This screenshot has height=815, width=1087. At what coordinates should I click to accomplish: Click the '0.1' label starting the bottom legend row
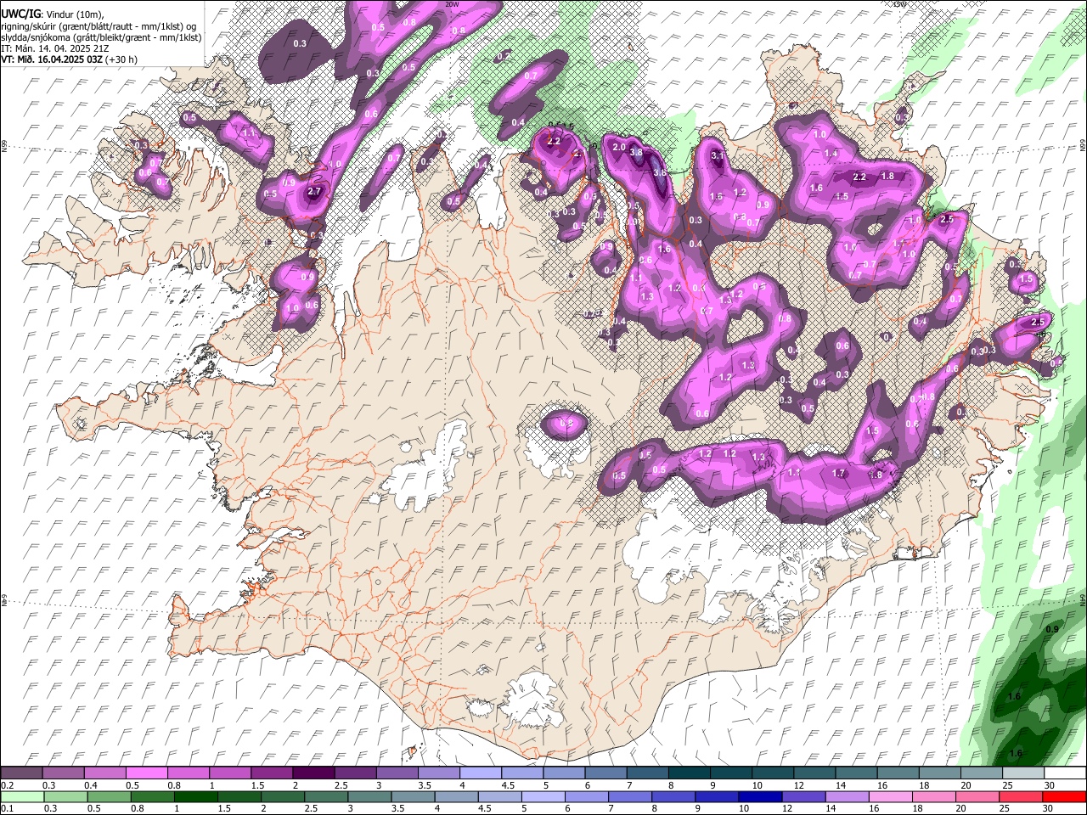(8, 808)
